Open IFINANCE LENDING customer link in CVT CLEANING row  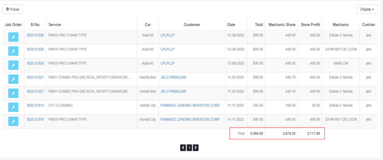click(x=190, y=105)
